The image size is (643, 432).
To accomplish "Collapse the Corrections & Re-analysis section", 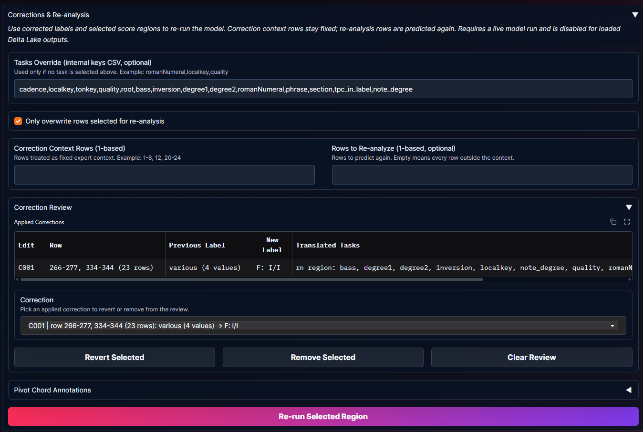I will point(635,15).
